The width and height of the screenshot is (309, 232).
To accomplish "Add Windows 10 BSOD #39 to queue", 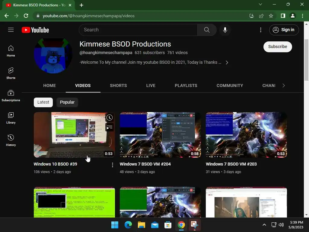I will point(109,127).
